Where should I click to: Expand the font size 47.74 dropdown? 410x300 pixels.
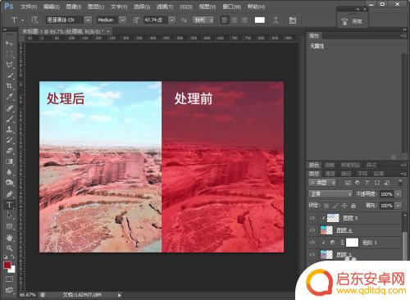point(171,20)
